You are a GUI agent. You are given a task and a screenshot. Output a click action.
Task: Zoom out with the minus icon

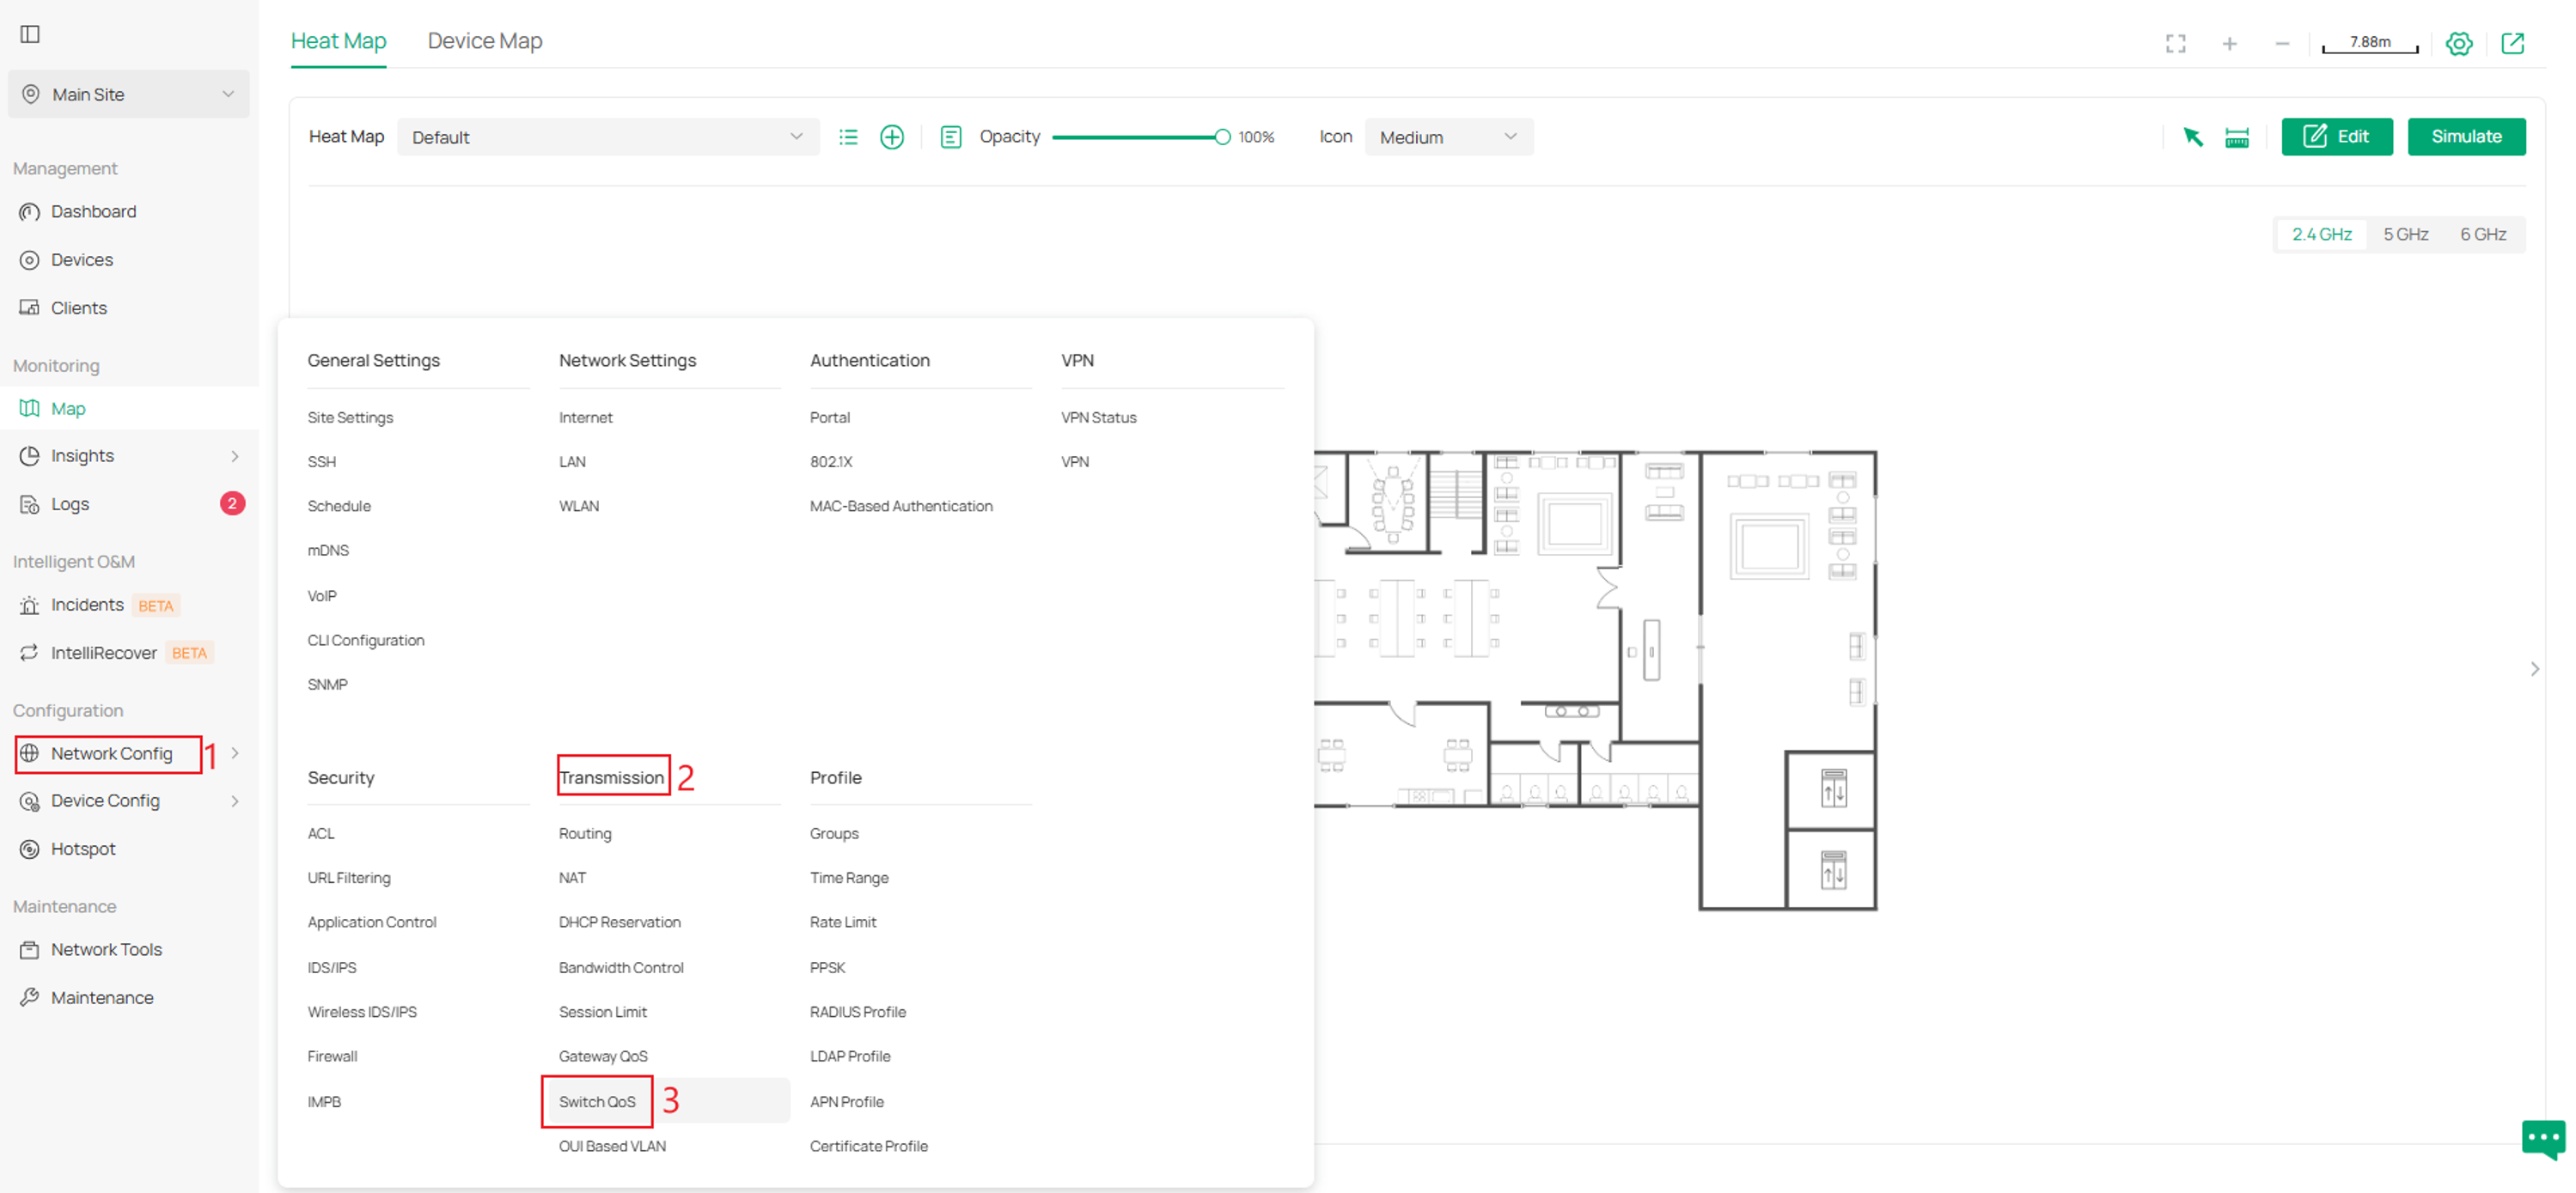click(x=2282, y=43)
